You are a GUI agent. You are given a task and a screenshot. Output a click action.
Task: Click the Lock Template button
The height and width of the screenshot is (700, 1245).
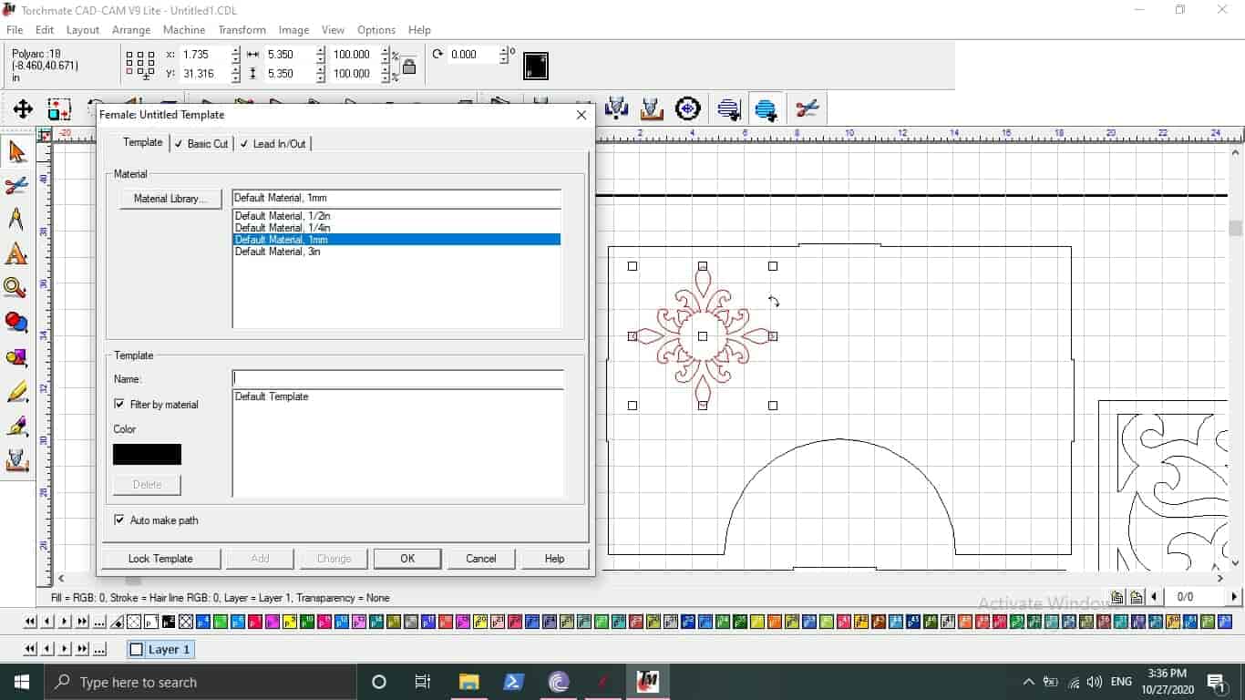pyautogui.click(x=160, y=559)
